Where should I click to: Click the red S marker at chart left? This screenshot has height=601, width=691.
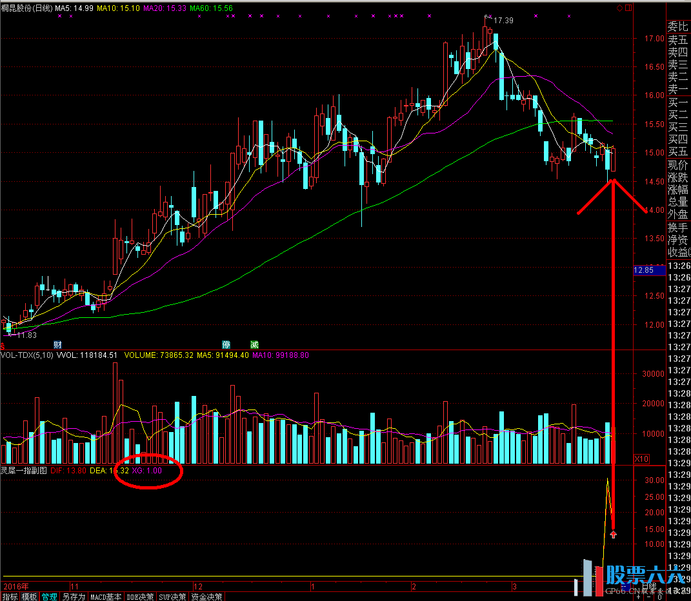coord(3,345)
